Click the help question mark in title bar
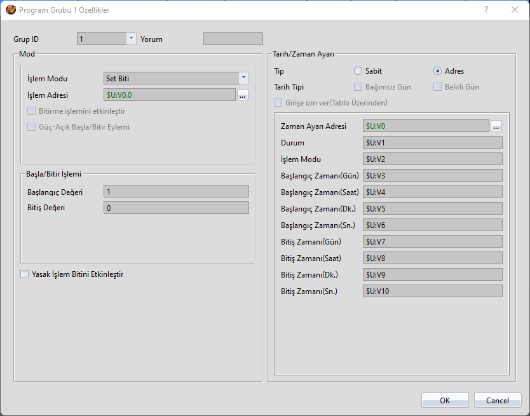 point(486,10)
